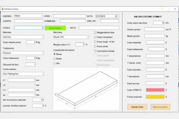Check the Pezzo lungh. >0.8m checkbox
The width and height of the screenshot is (179, 119).
pos(95,42)
